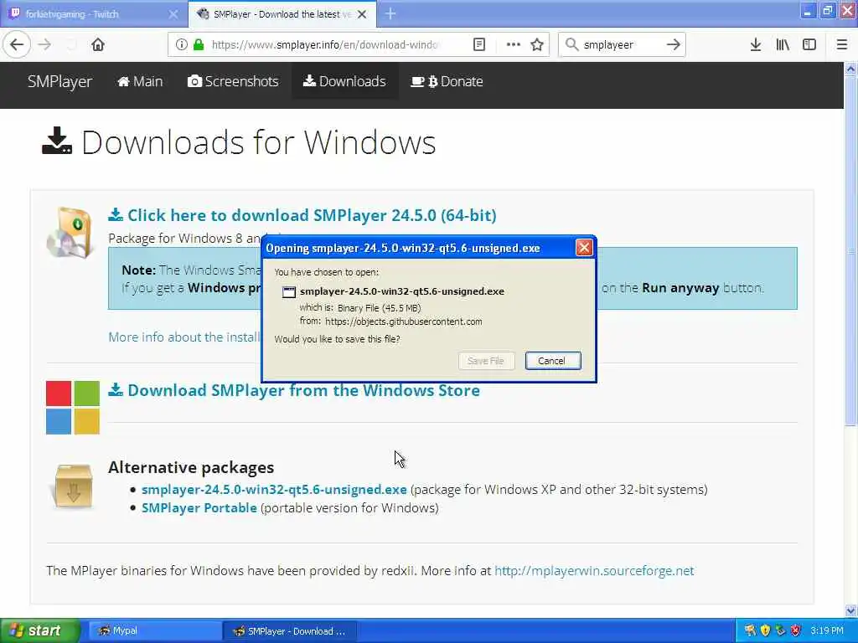The height and width of the screenshot is (643, 858).
Task: Click the Windows Store four-color logo
Action: (x=73, y=408)
